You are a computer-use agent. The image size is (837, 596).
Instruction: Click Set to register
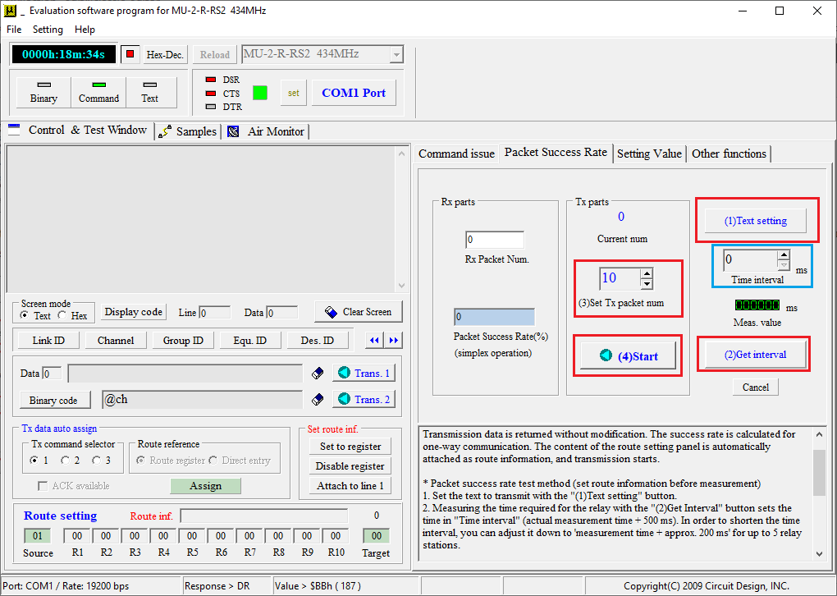click(x=350, y=447)
